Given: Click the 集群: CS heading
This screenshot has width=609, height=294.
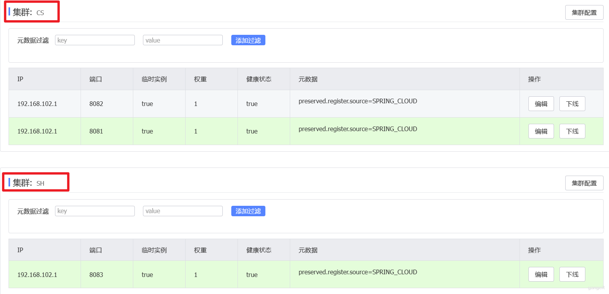Looking at the screenshot, I should click(x=28, y=12).
